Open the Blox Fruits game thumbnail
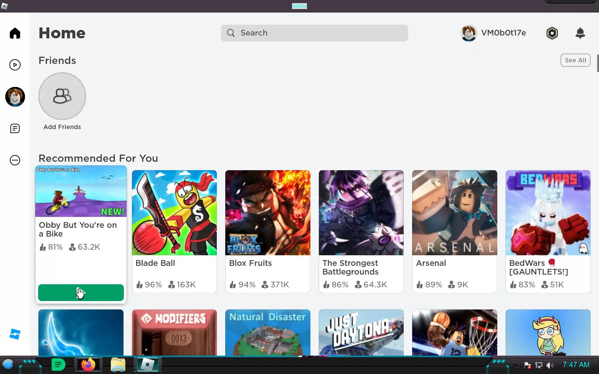 268,213
